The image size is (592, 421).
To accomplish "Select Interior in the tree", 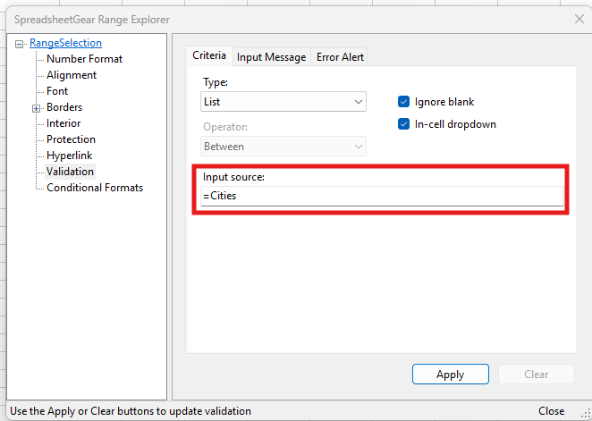I will click(63, 123).
